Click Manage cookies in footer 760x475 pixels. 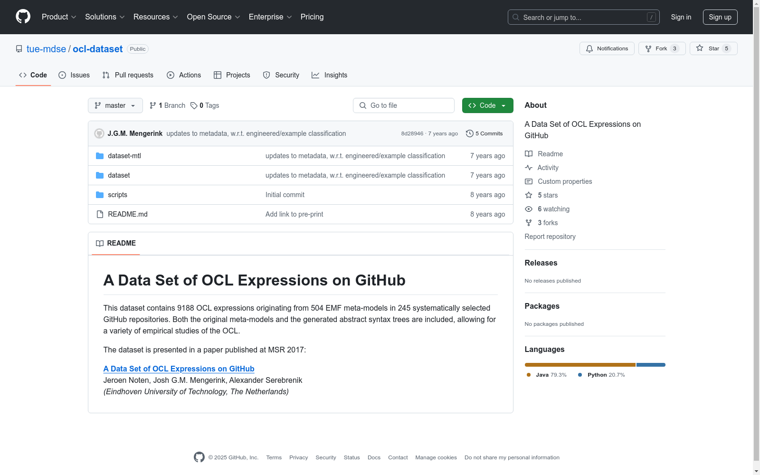click(x=436, y=457)
